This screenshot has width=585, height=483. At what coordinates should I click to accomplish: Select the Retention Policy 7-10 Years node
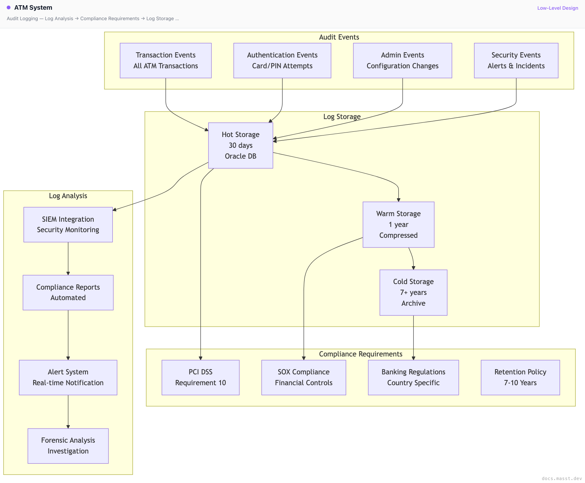tap(520, 377)
